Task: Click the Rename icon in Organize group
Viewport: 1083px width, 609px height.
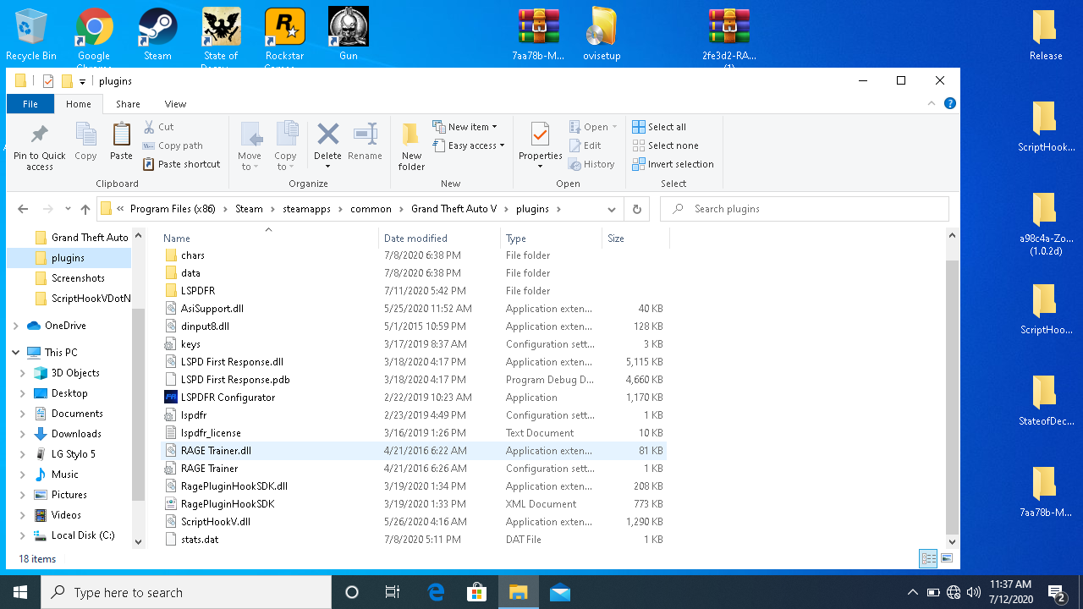Action: point(365,135)
